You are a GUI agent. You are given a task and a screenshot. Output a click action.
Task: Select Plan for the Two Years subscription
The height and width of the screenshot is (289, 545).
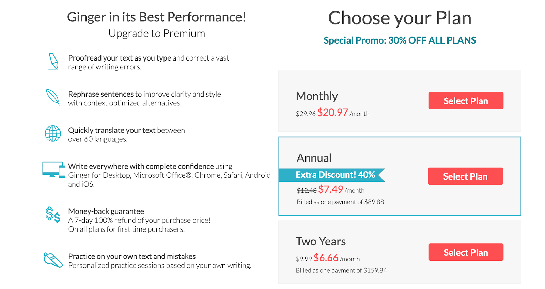pyautogui.click(x=466, y=252)
